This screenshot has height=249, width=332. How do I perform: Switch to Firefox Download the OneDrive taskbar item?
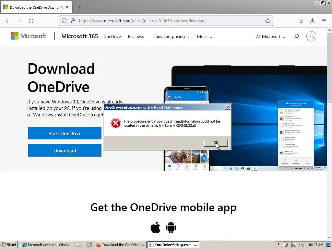(x=121, y=245)
